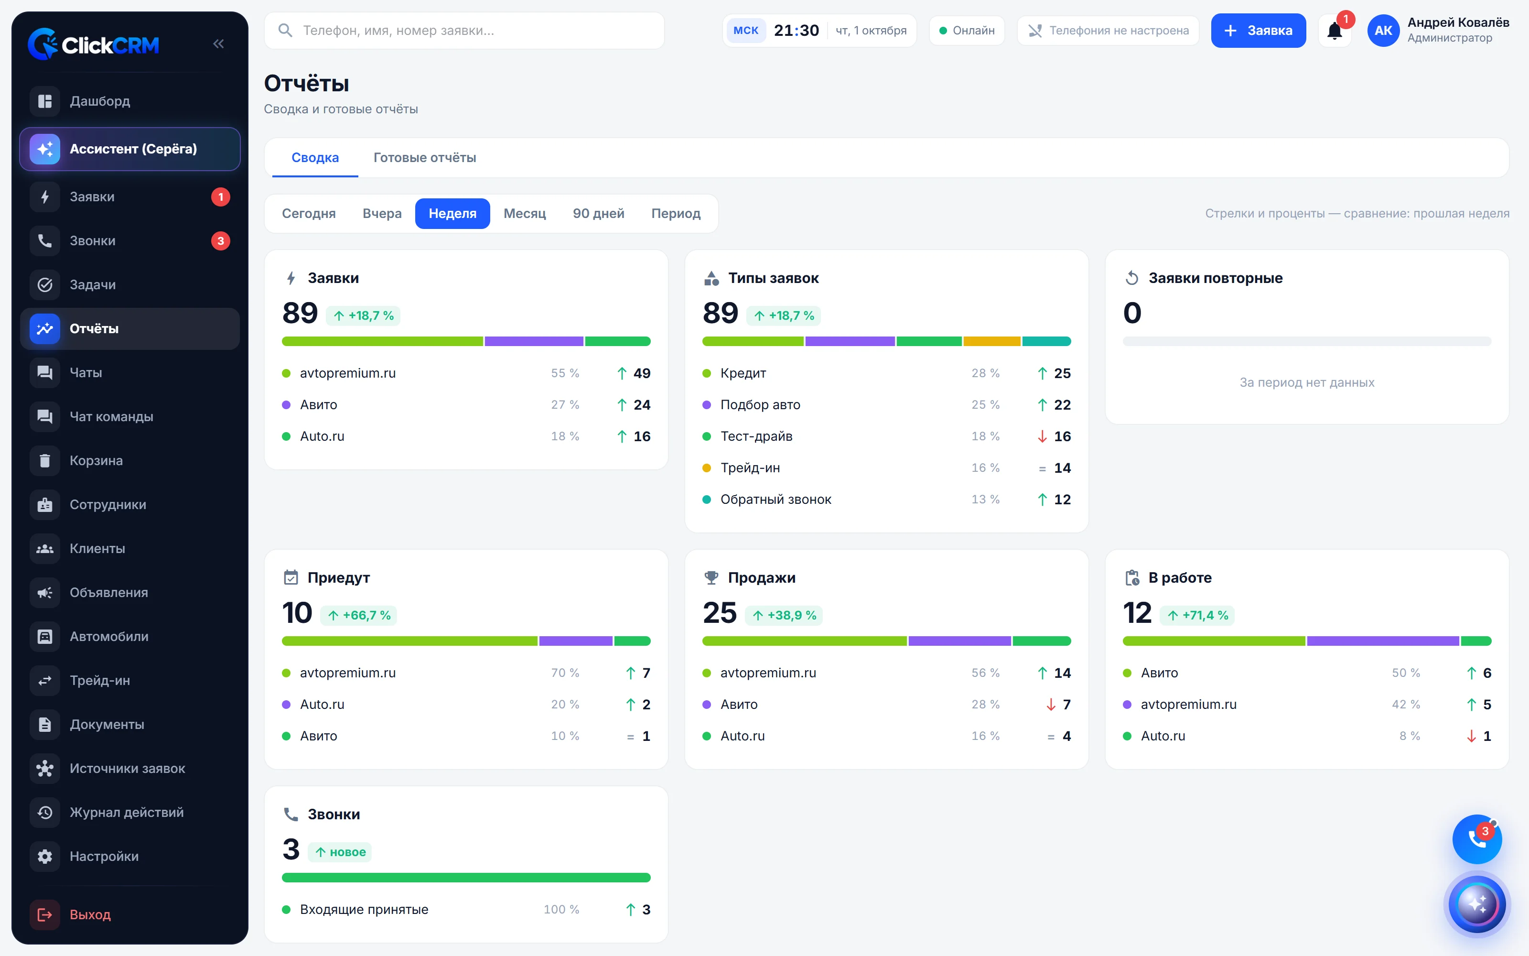The height and width of the screenshot is (956, 1529).
Task: Open Чат команды icon in sidebar
Action: pos(45,417)
